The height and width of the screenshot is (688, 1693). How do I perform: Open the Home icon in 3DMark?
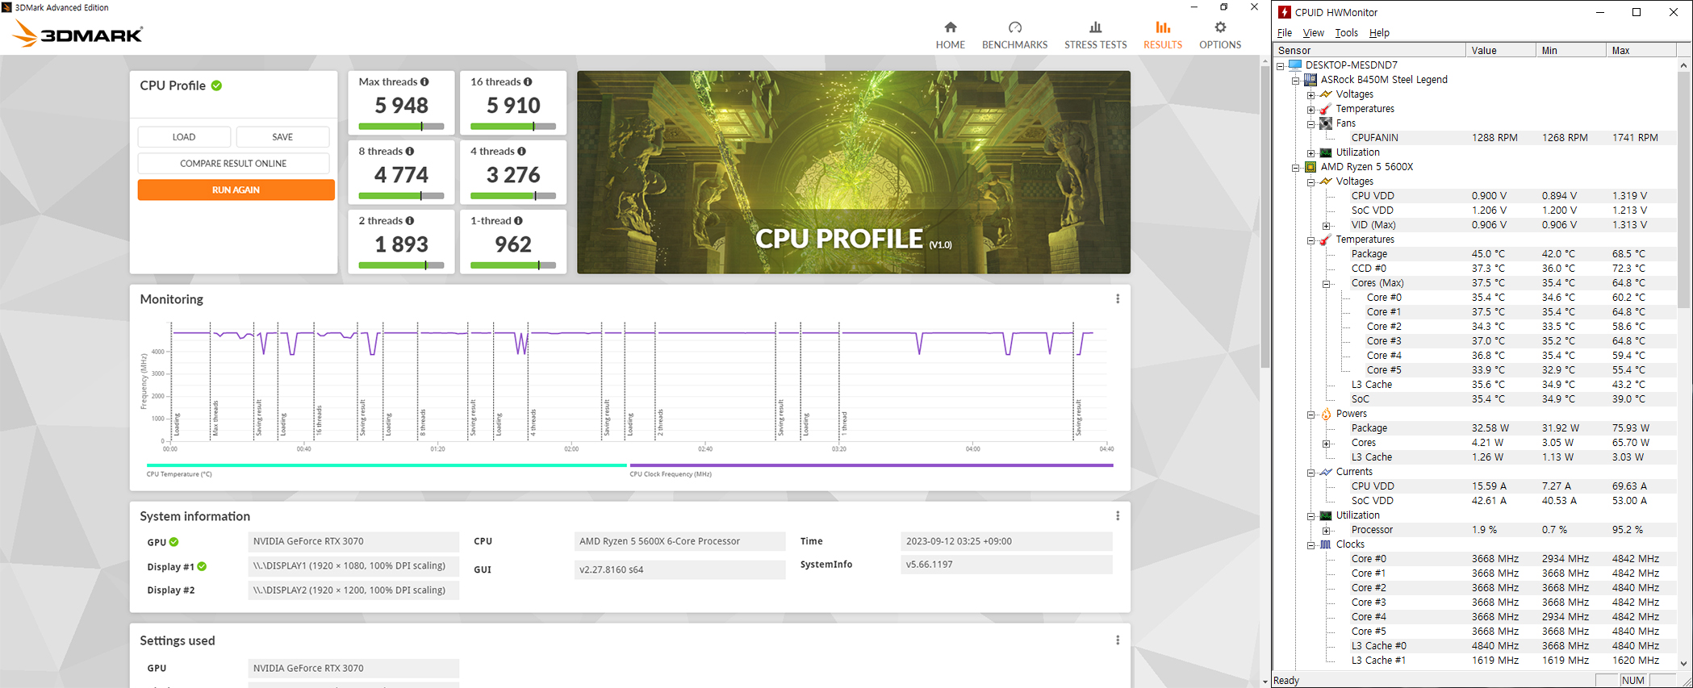click(x=950, y=28)
